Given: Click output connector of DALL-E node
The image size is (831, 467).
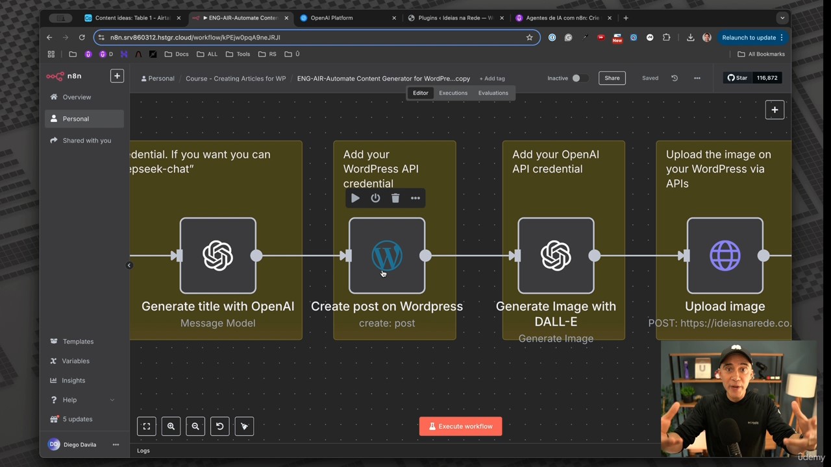Looking at the screenshot, I should tap(595, 256).
